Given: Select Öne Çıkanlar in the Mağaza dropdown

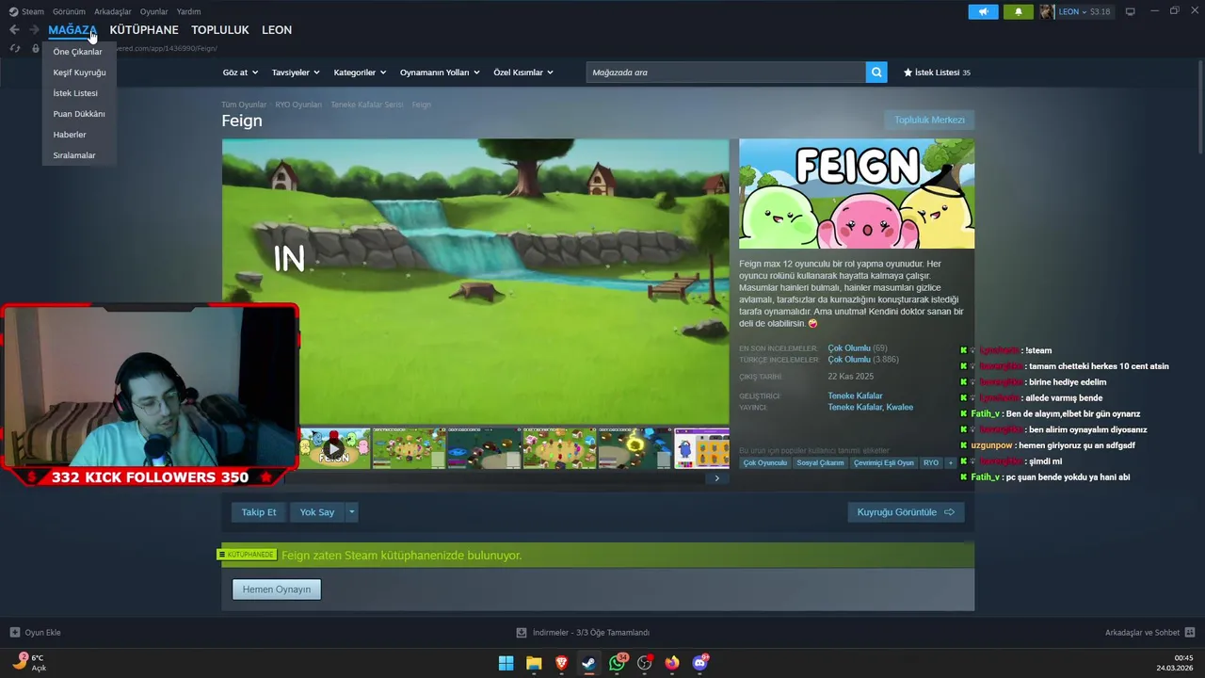Looking at the screenshot, I should (x=77, y=52).
